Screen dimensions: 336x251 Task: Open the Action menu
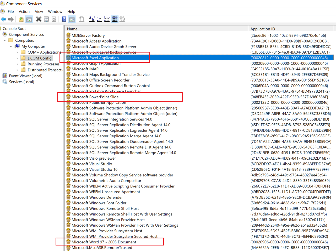pos(24,12)
